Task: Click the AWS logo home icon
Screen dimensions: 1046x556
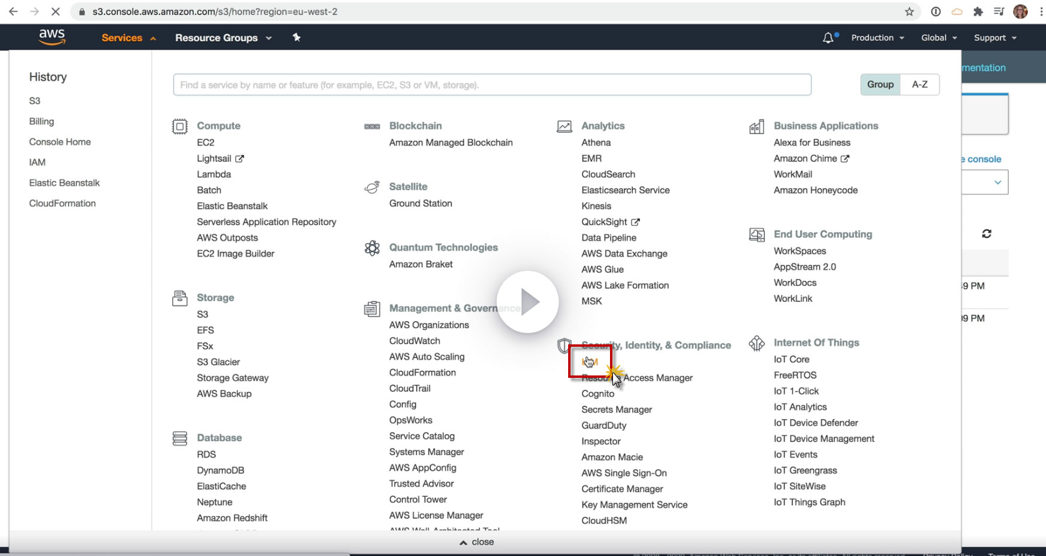Action: coord(52,37)
